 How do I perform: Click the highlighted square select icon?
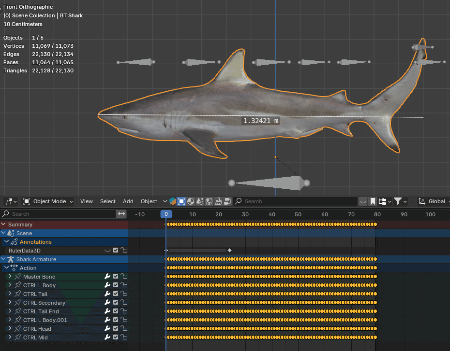coord(181,201)
